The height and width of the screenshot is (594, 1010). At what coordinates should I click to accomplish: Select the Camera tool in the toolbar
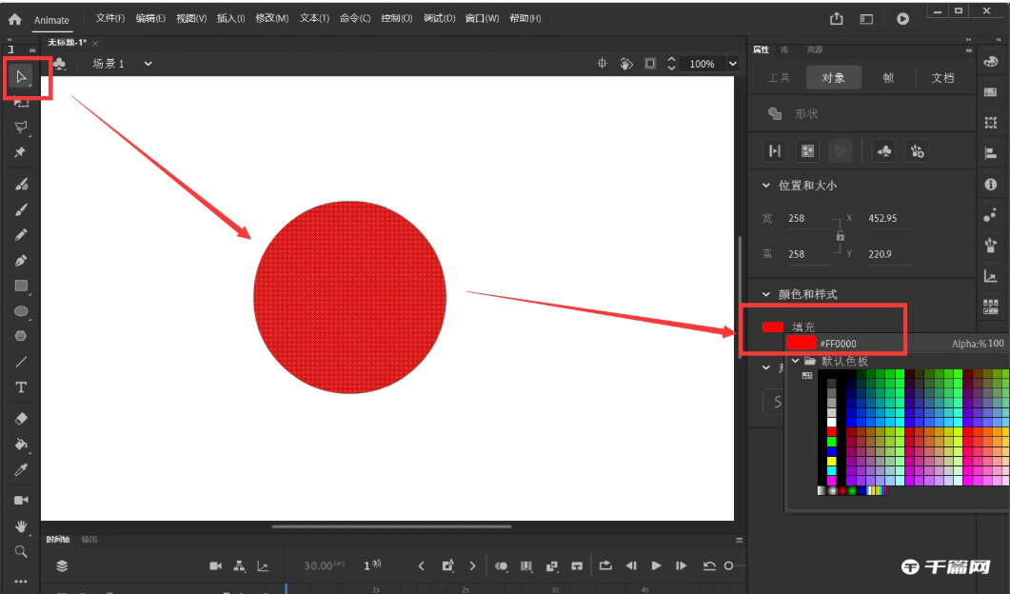(21, 499)
